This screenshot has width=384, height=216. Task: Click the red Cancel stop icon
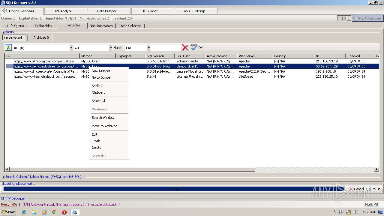coord(351,189)
